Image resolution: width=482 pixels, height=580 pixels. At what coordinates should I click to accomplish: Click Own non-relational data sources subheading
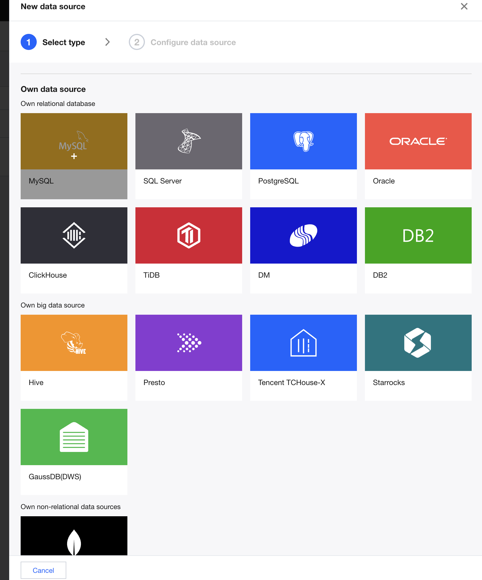(x=71, y=507)
